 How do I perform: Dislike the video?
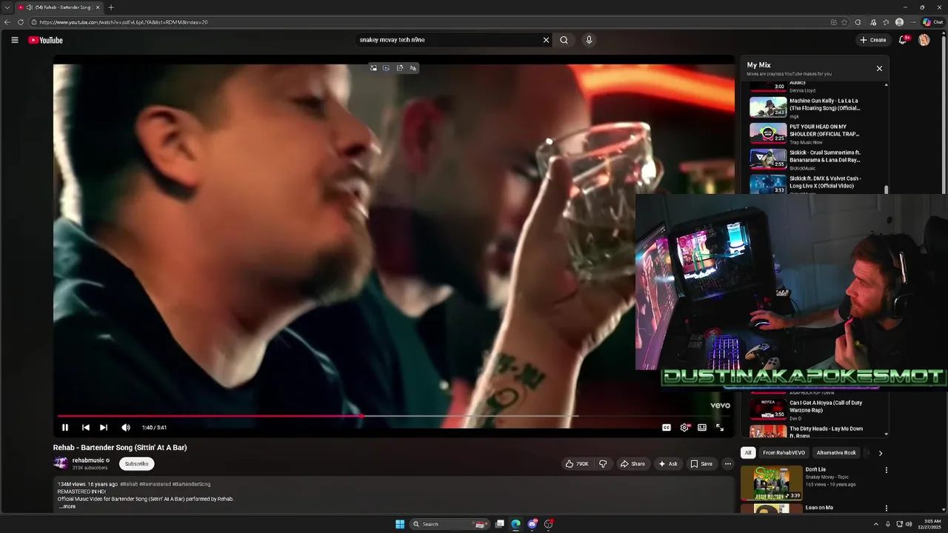pyautogui.click(x=603, y=463)
